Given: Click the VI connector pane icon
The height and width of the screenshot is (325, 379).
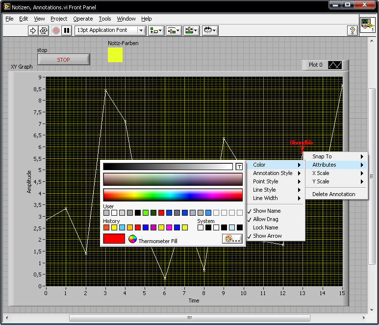Looking at the screenshot, I should click(x=367, y=25).
